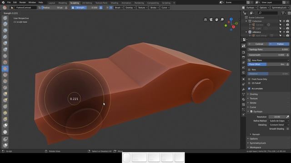Click the Flatten direction button
Image resolution: width=291 pixels, height=163 pixels.
[279, 44]
